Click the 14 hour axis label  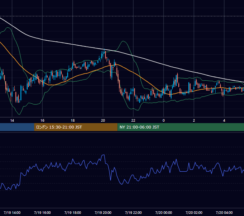pyautogui.click(x=12, y=121)
